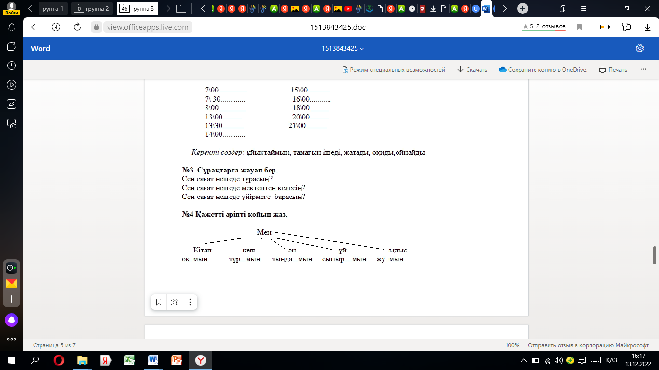Switch to tab group 'группа 2'

92,9
